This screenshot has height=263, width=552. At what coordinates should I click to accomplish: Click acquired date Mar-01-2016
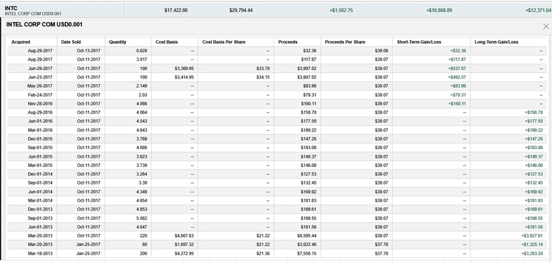coord(40,130)
